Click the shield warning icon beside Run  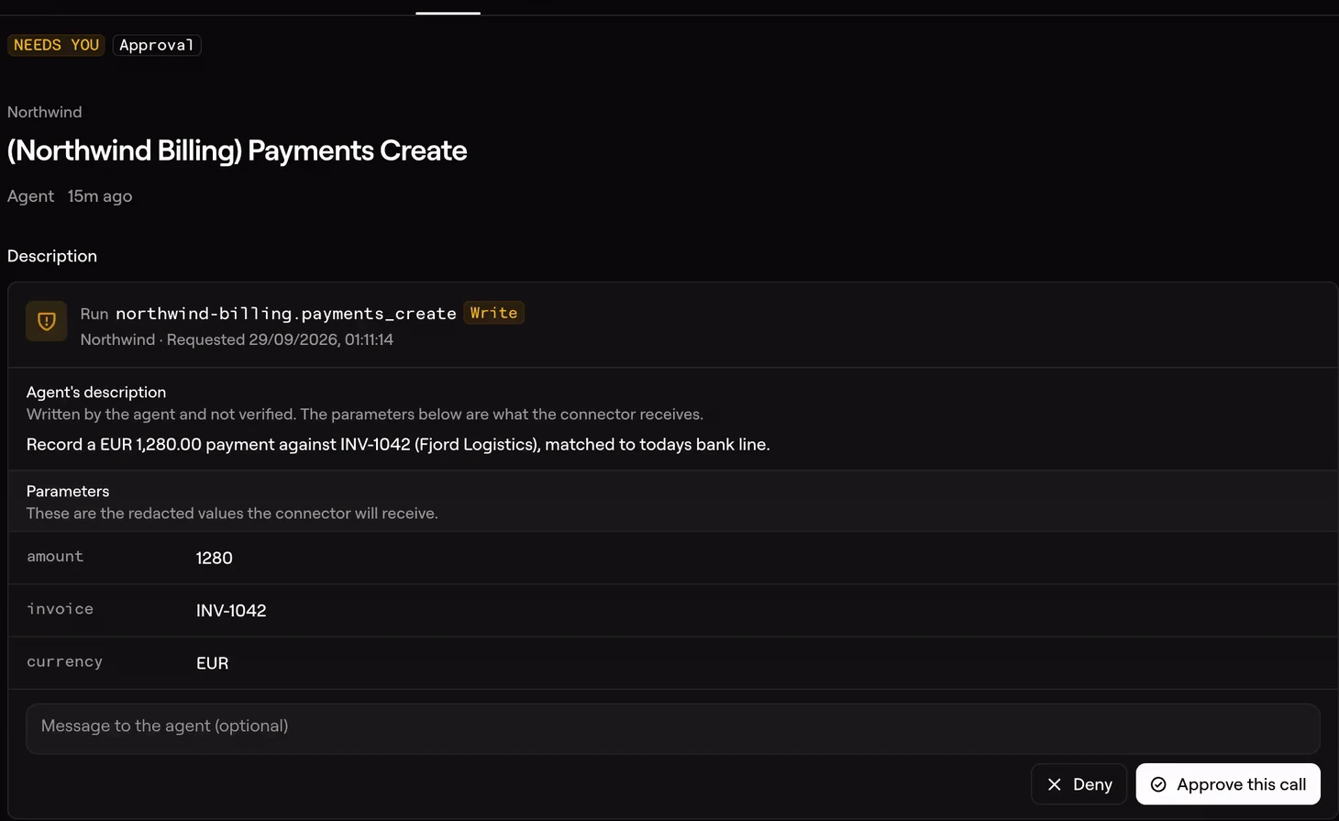coord(46,321)
